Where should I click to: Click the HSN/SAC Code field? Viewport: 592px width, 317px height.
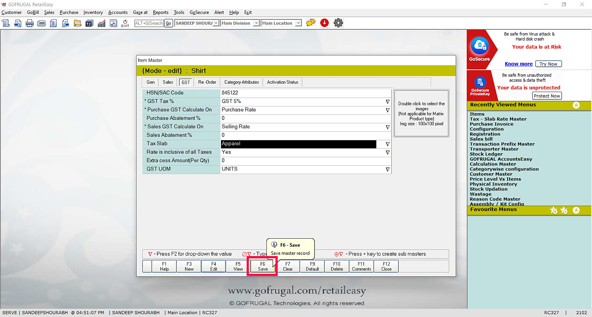click(x=306, y=93)
